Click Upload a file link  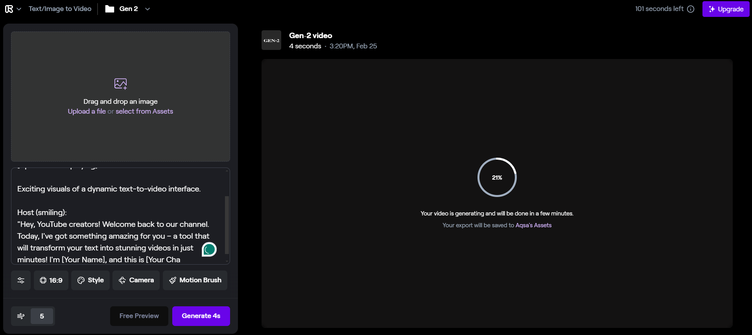click(87, 111)
